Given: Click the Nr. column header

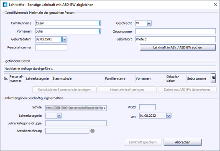Looking at the screenshot, I should [x=6, y=78].
